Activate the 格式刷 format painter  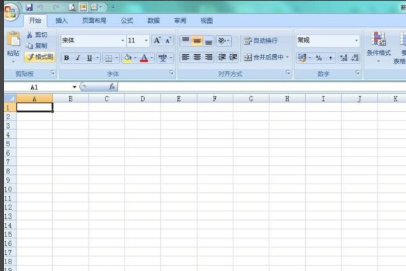(40, 57)
